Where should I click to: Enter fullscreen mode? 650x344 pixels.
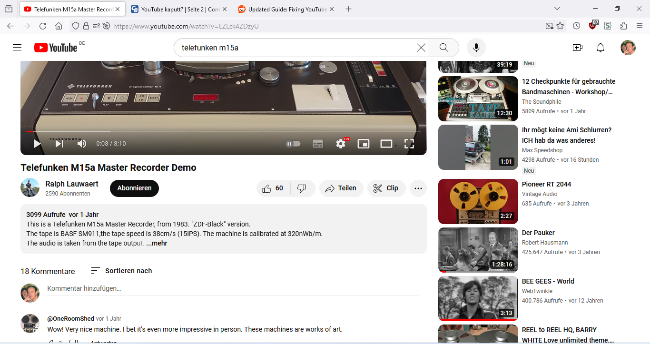409,144
